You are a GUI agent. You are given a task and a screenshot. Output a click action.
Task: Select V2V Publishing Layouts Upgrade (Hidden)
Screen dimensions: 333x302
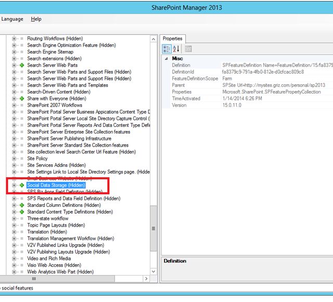point(68,252)
